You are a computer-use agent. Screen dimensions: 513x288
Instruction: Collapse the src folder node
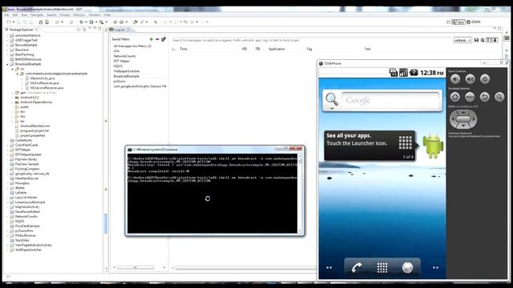[13, 70]
